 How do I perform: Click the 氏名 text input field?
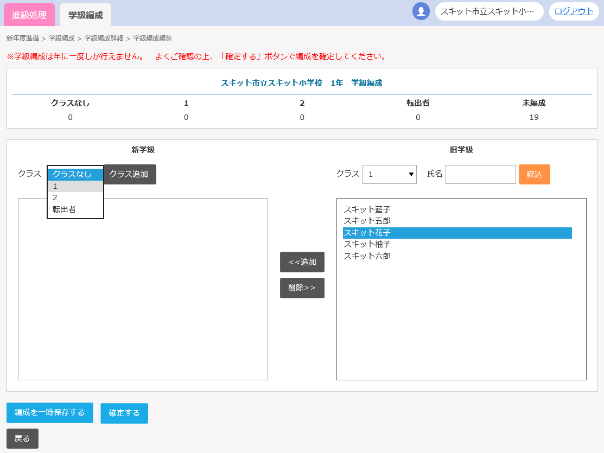[x=480, y=174]
